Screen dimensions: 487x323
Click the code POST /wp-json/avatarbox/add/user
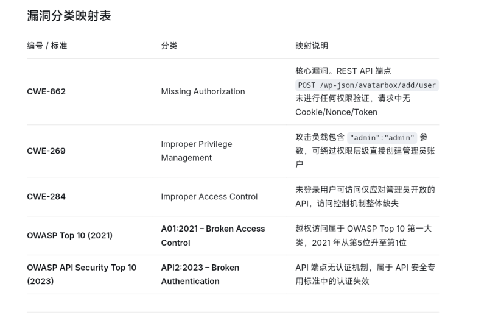click(x=367, y=85)
